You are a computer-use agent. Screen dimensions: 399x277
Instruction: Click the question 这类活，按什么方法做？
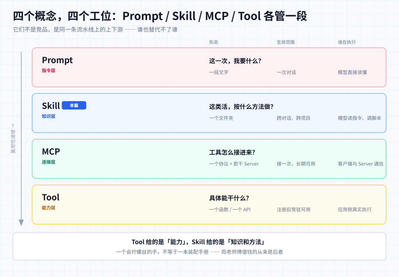click(x=241, y=107)
